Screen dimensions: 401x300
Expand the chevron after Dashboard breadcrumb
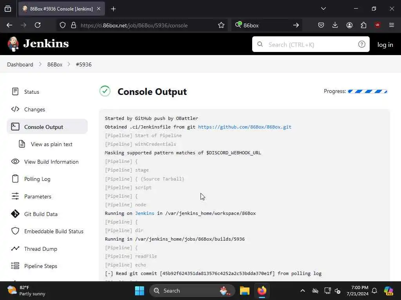coord(40,64)
